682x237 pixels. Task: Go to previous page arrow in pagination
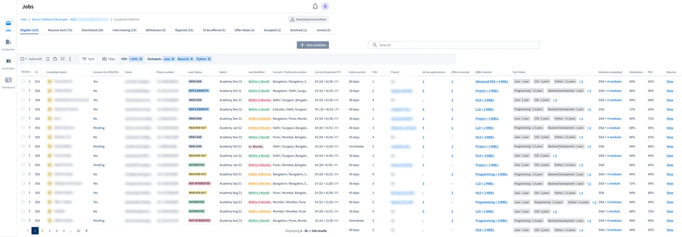click(28, 231)
